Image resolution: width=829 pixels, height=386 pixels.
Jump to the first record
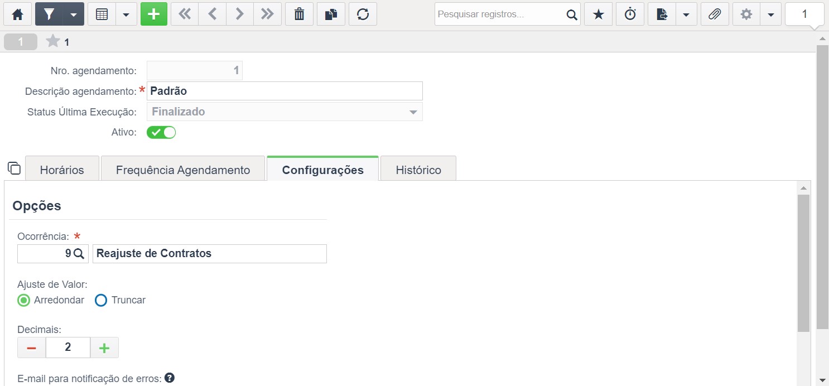[185, 15]
